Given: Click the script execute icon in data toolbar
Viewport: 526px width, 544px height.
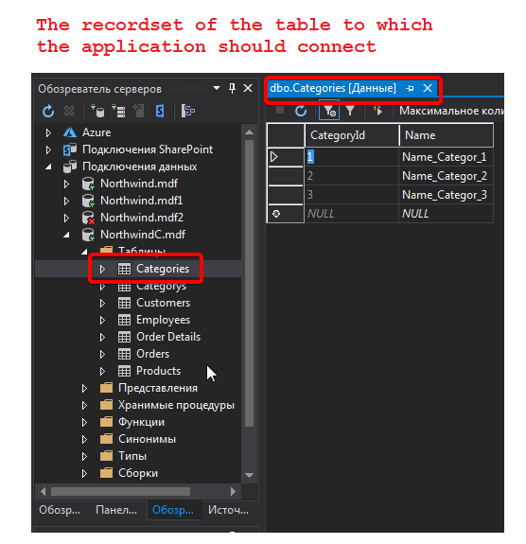Looking at the screenshot, I should coord(377,111).
